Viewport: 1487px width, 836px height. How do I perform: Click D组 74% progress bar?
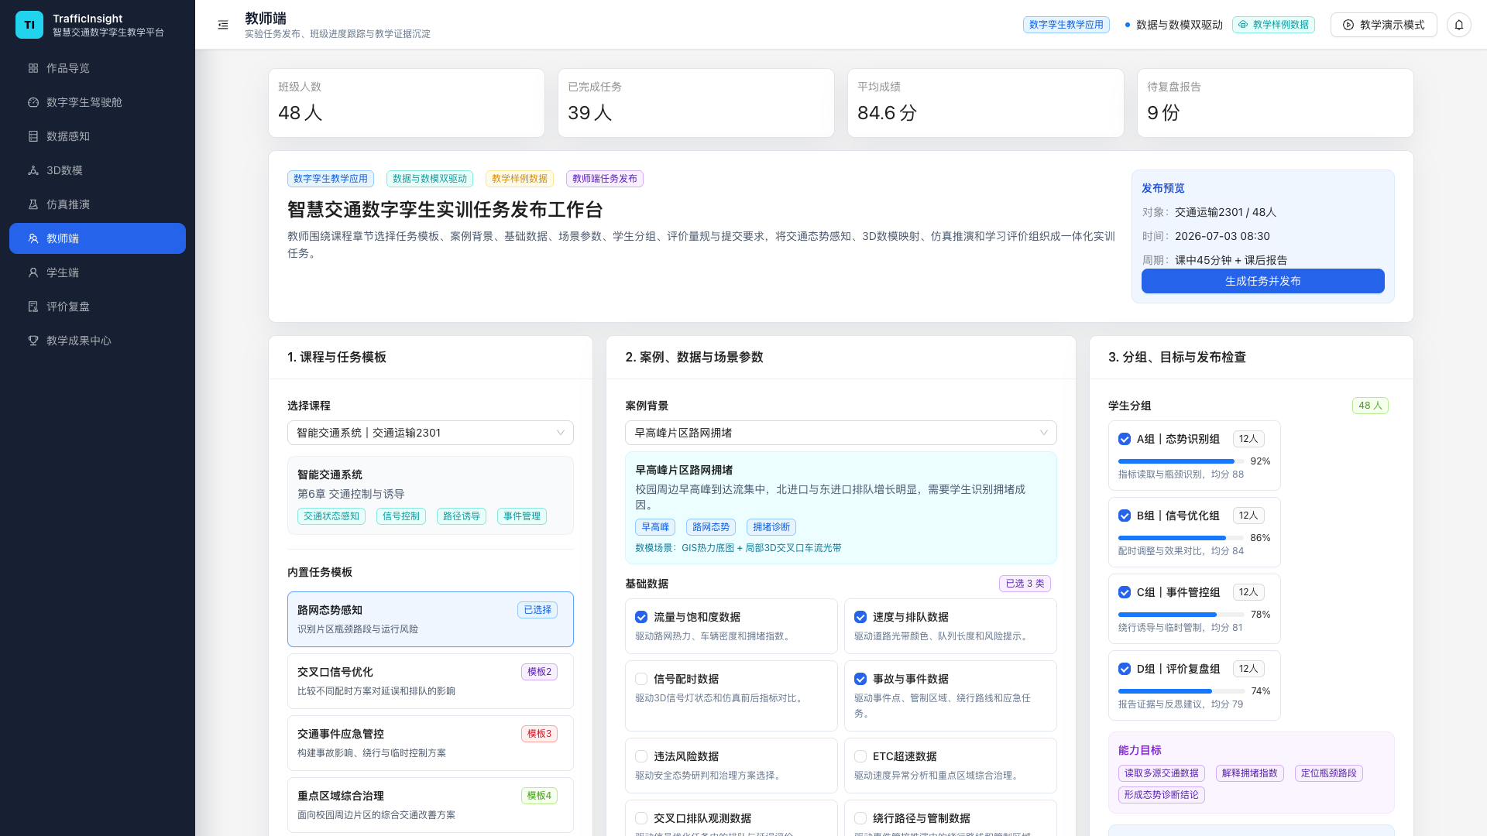1181,691
